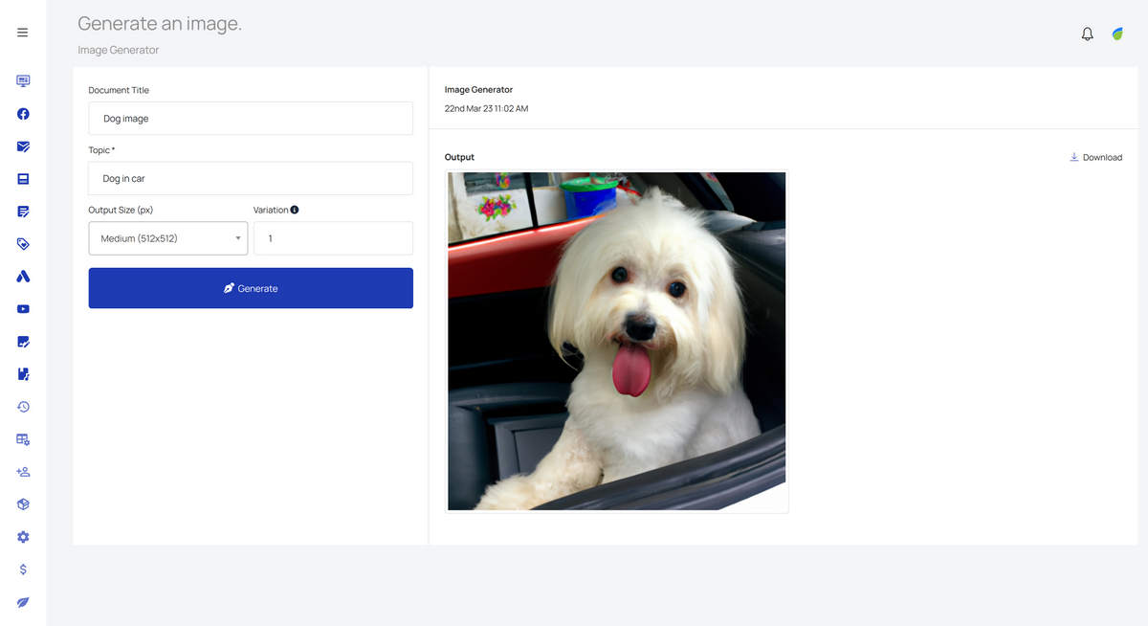Open the image-edit icon in sidebar
1148x626 pixels.
tap(23, 342)
